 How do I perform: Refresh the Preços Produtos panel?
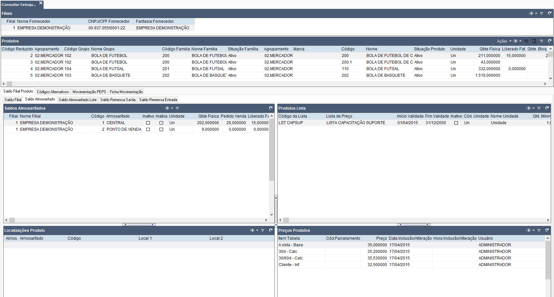pyautogui.click(x=547, y=230)
